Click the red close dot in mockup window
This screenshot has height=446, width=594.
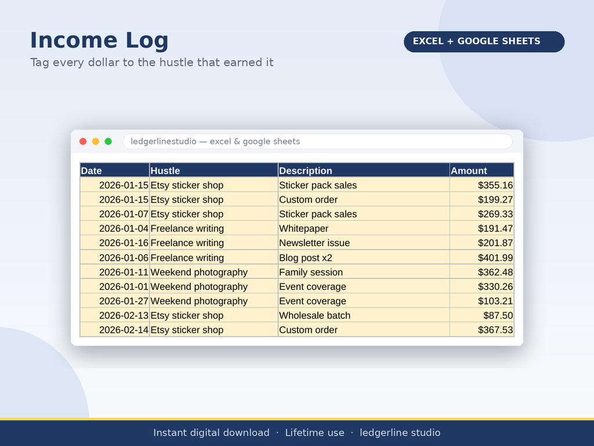click(x=83, y=142)
